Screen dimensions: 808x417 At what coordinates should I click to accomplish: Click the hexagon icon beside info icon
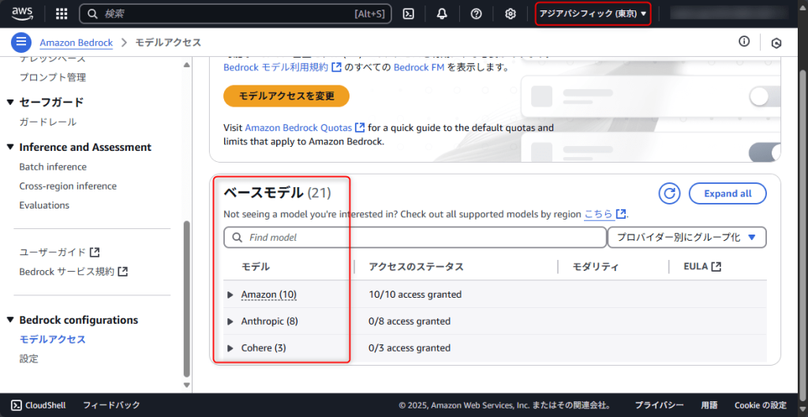tap(776, 43)
